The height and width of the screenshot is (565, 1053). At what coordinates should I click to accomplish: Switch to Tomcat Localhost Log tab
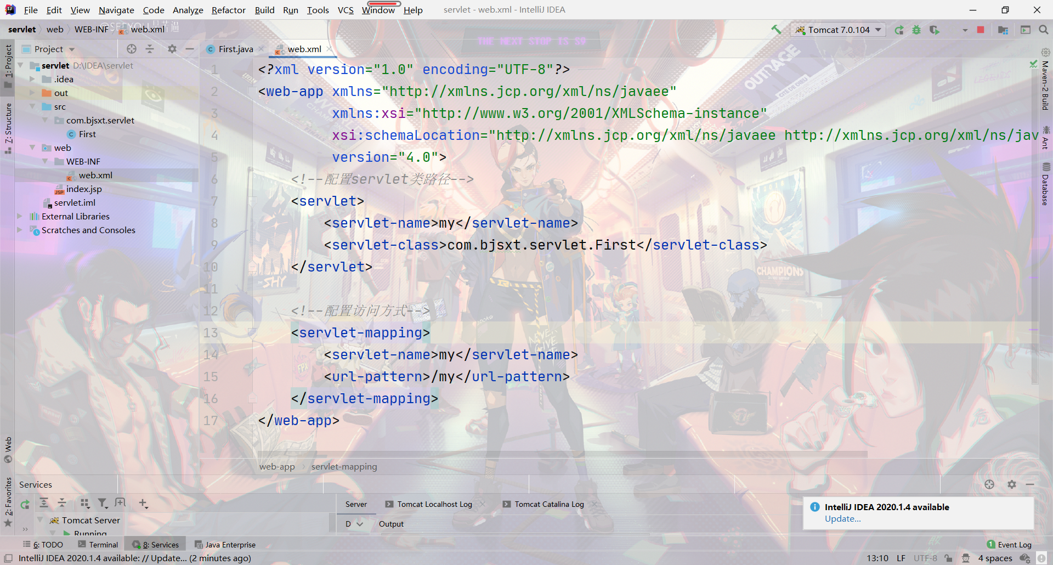point(434,504)
